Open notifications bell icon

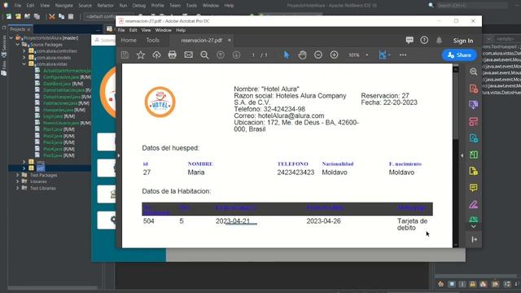coord(439,40)
